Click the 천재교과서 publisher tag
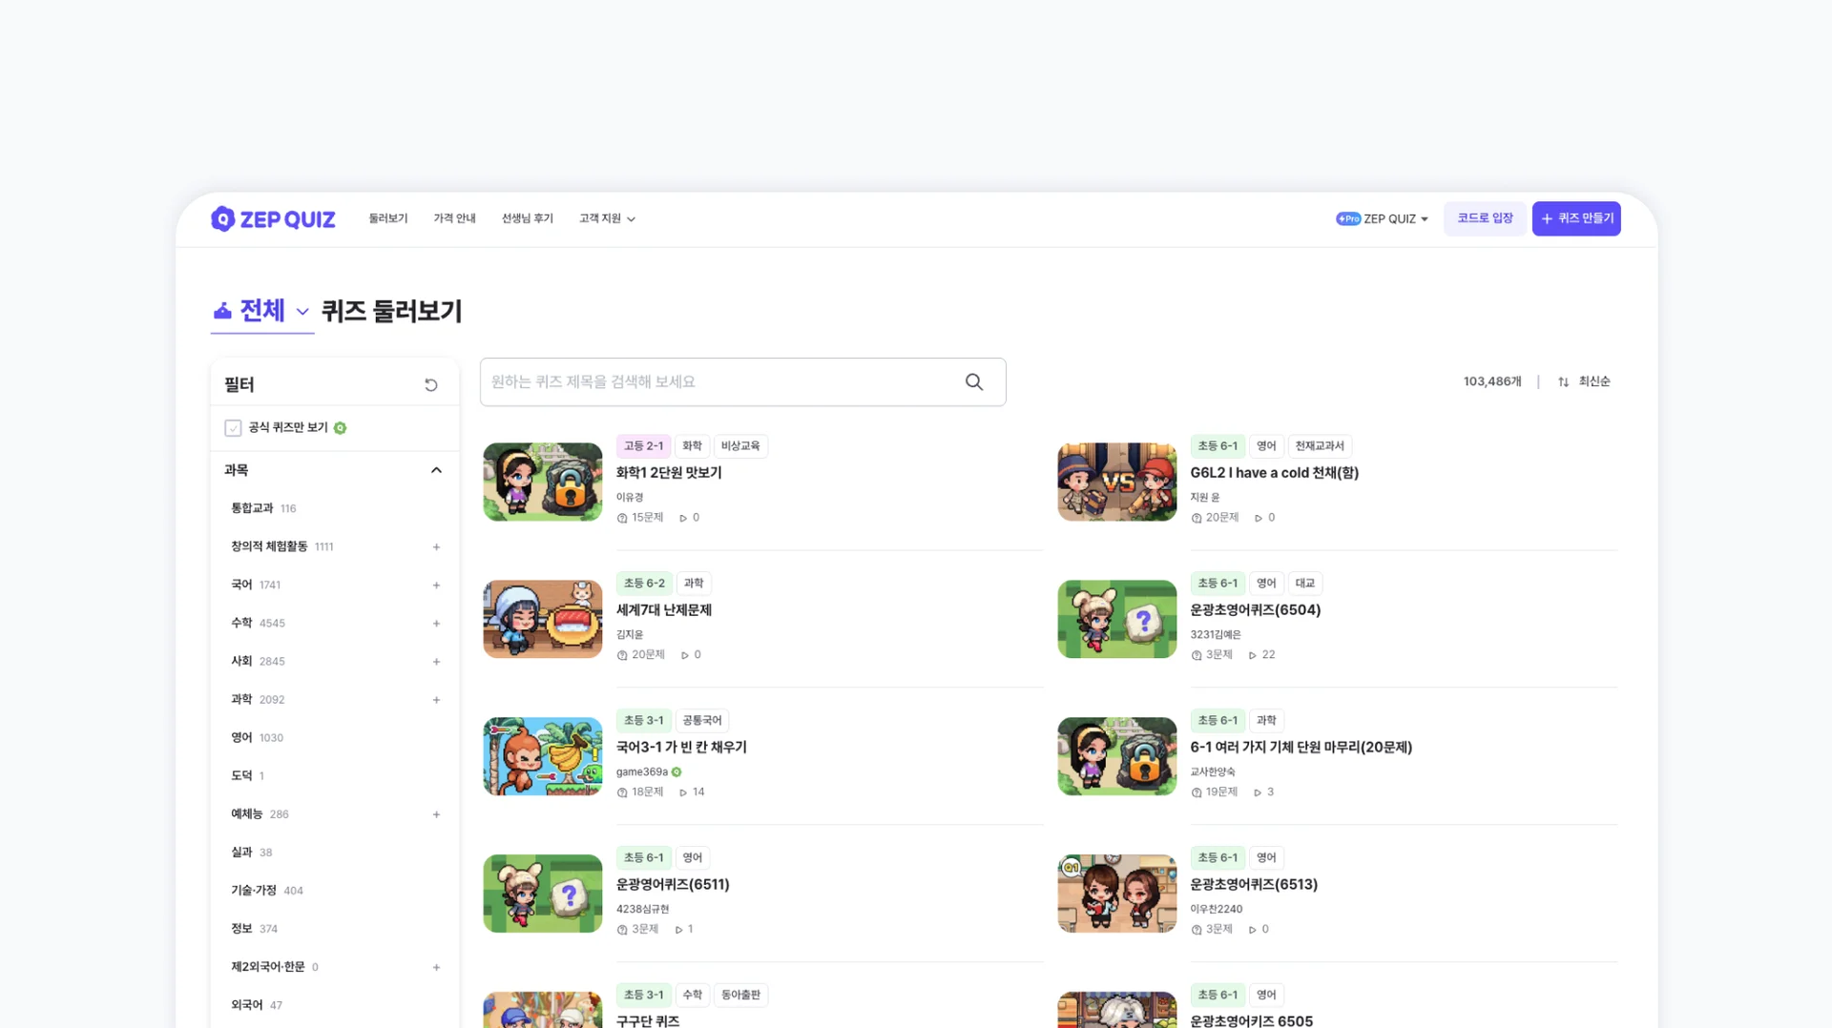This screenshot has height=1028, width=1832. [1320, 446]
